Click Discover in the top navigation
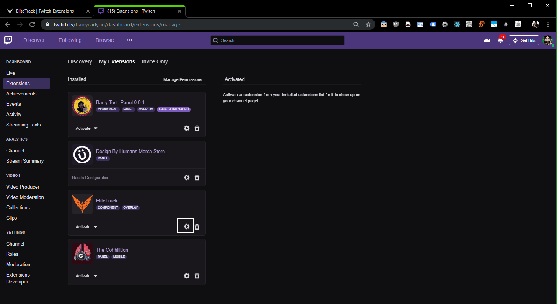 pyautogui.click(x=34, y=40)
